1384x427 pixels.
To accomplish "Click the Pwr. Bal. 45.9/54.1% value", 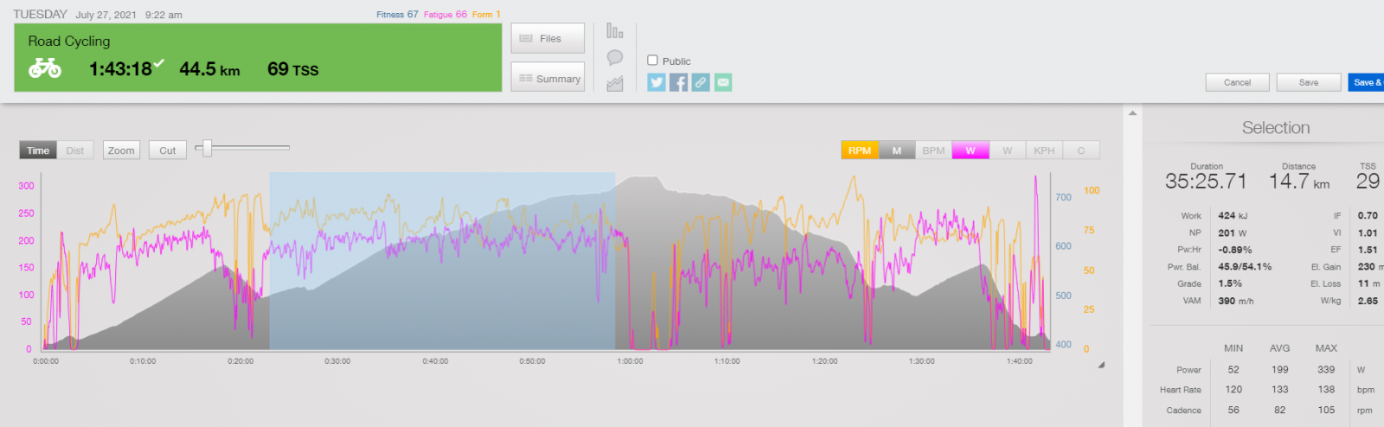I will 1245,267.
